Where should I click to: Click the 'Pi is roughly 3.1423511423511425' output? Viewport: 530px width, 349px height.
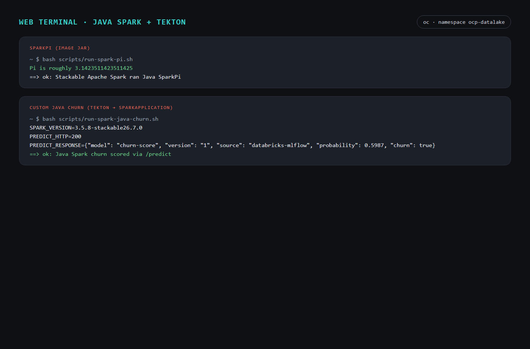[x=81, y=68]
